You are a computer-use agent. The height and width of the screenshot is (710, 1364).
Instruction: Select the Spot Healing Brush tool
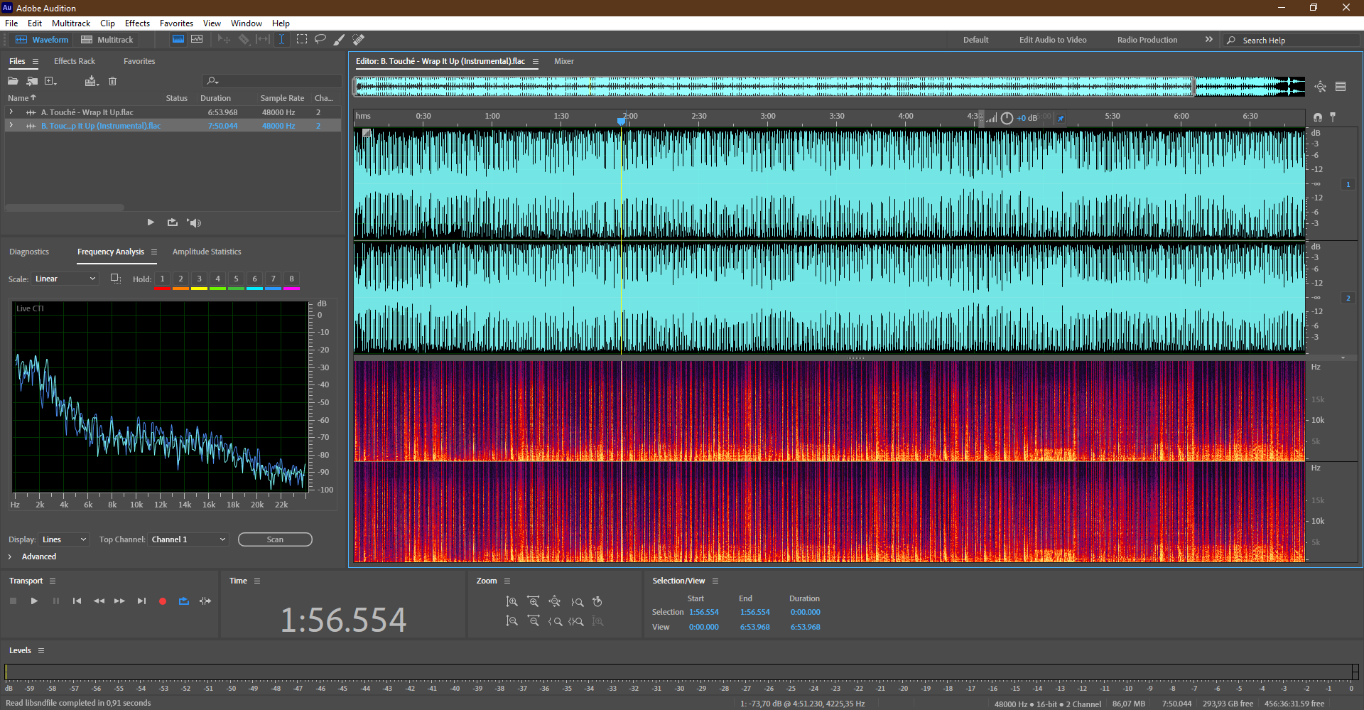(359, 40)
